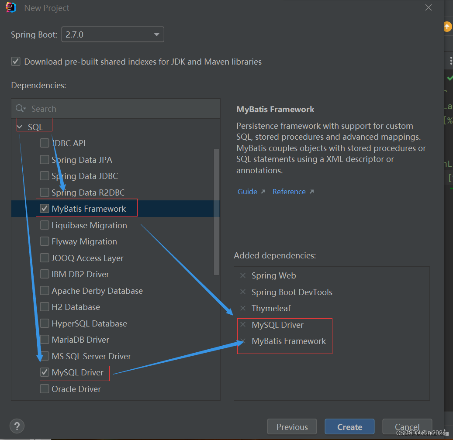Screen dimensions: 453x440
Task: Enable Flyway Migration checkbox
Action: 45,241
